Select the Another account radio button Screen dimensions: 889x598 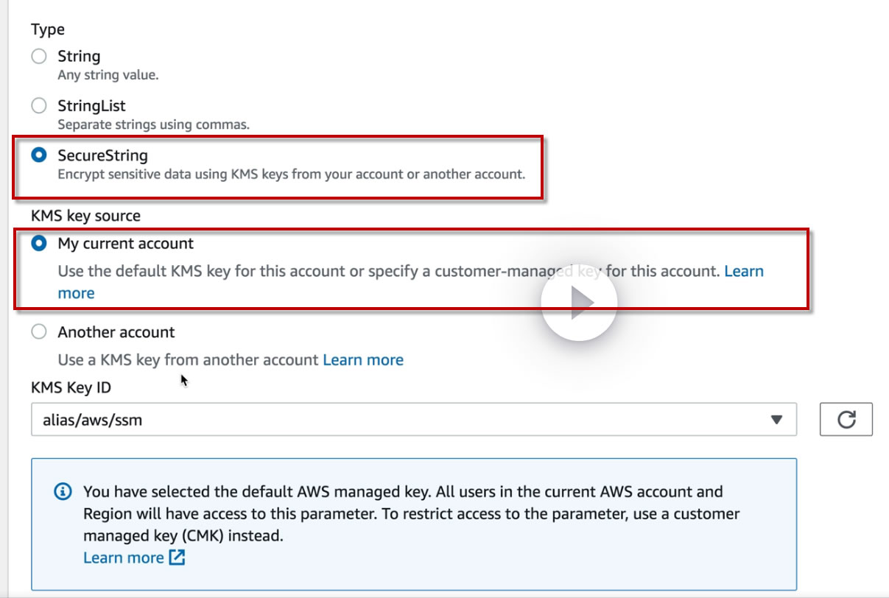[x=39, y=332]
